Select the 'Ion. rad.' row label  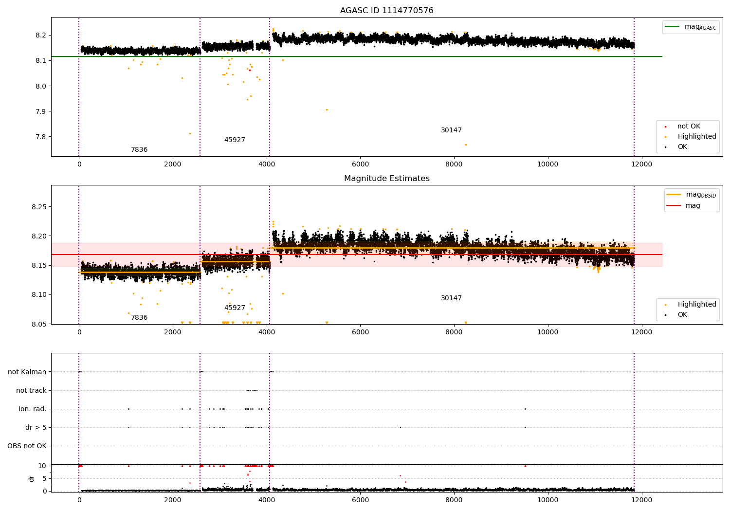[33, 409]
